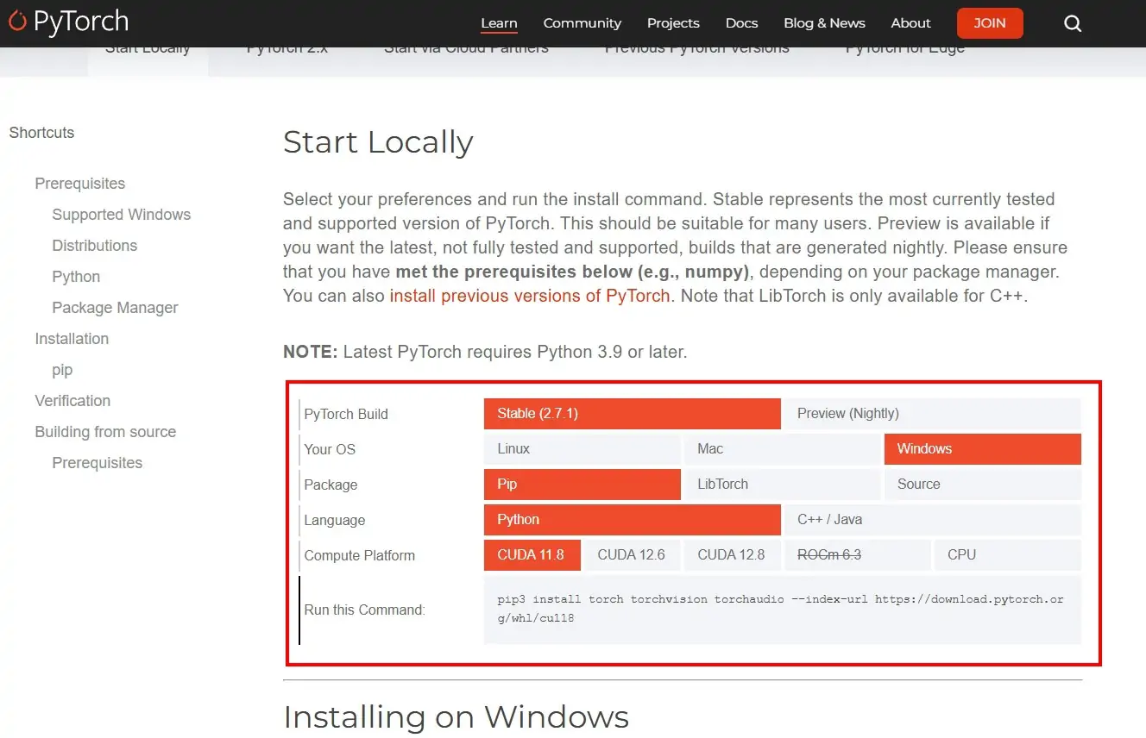Select the LibTorch package option

782,485
